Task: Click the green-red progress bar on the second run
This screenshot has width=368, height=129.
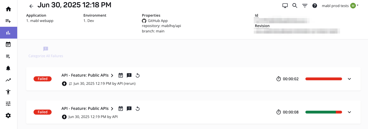Action: pyautogui.click(x=323, y=112)
